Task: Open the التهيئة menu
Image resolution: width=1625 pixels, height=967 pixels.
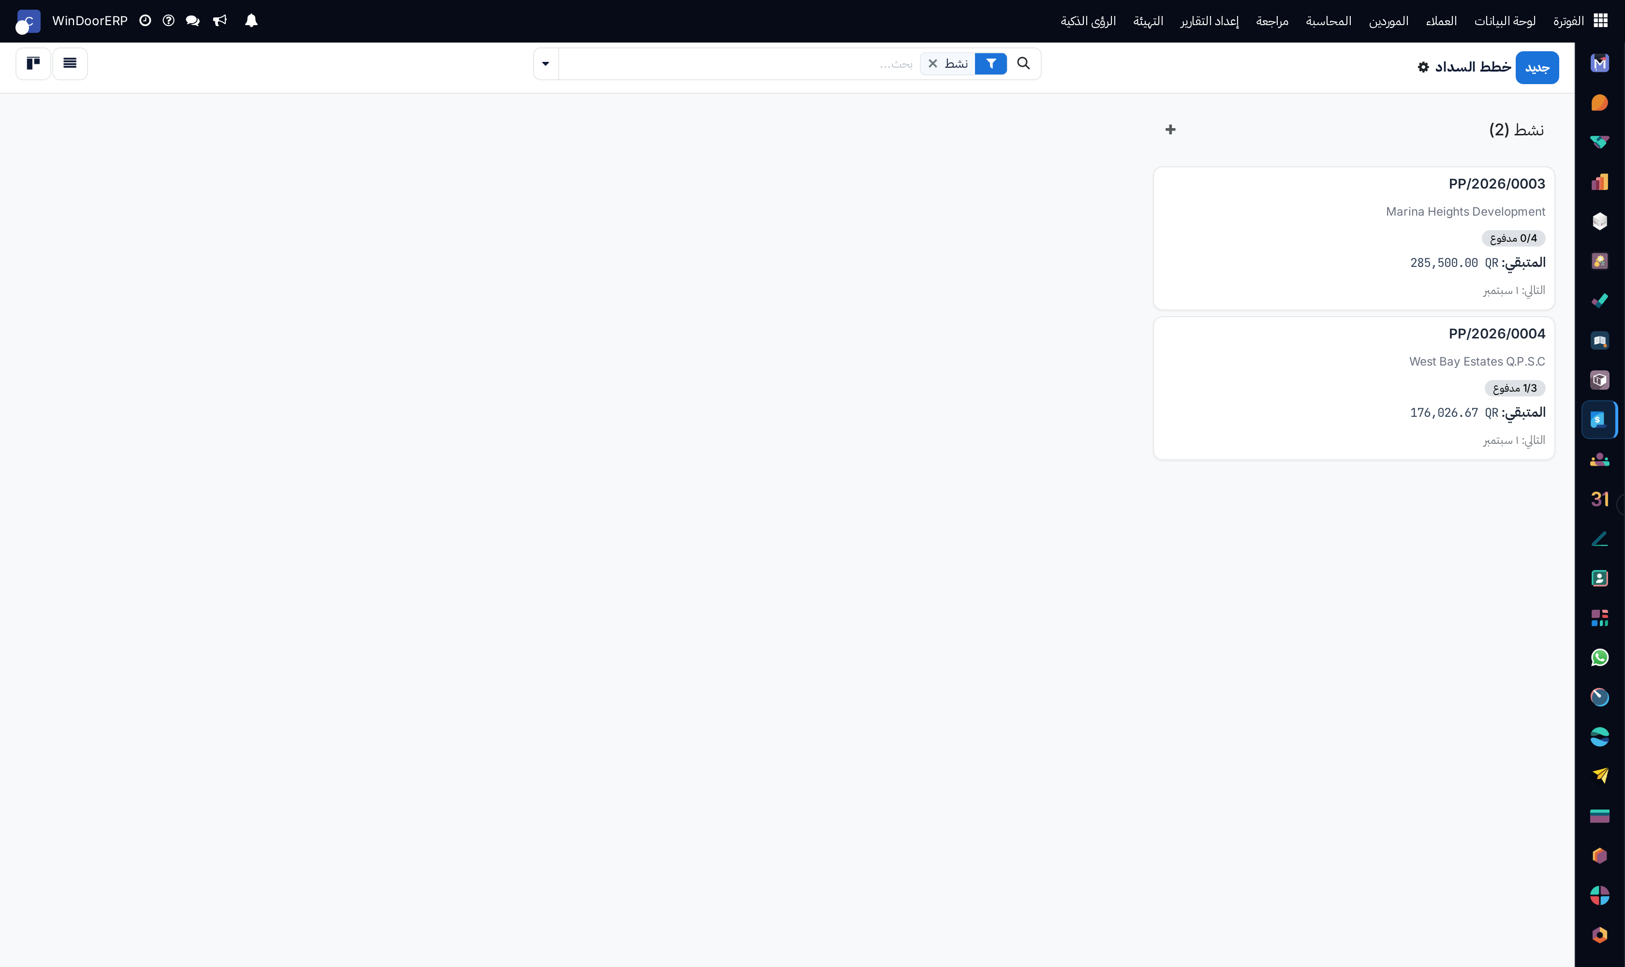Action: 1149,21
